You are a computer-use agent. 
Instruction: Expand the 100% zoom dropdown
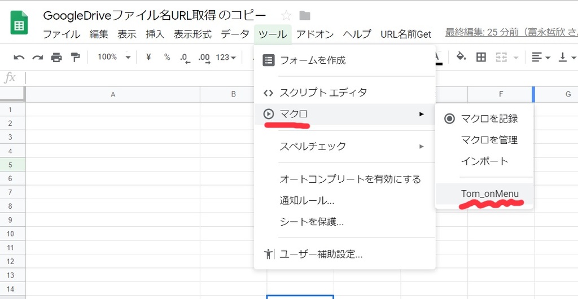tap(114, 57)
